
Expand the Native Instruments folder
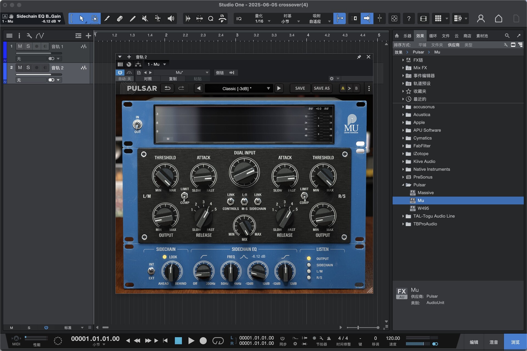pos(403,169)
